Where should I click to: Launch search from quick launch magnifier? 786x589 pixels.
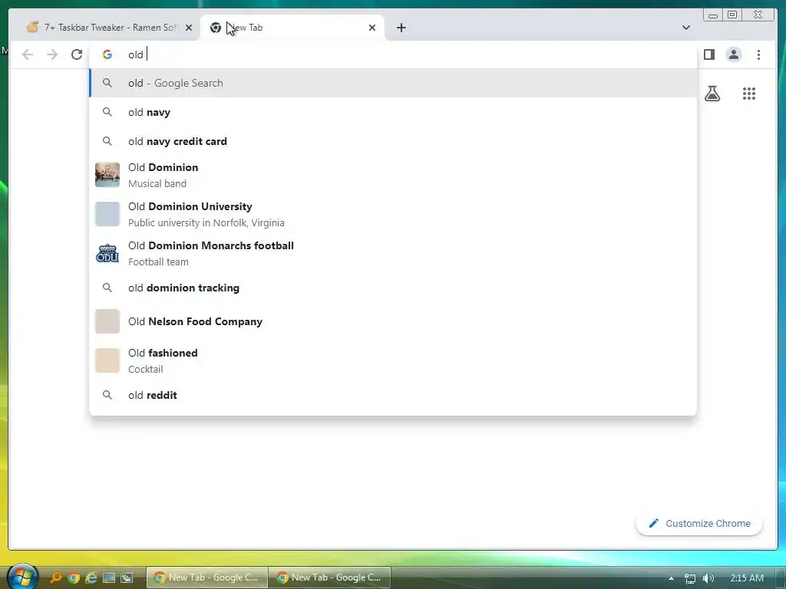pyautogui.click(x=55, y=578)
